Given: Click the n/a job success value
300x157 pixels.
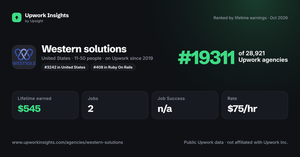Looking at the screenshot, I should click(x=165, y=109).
